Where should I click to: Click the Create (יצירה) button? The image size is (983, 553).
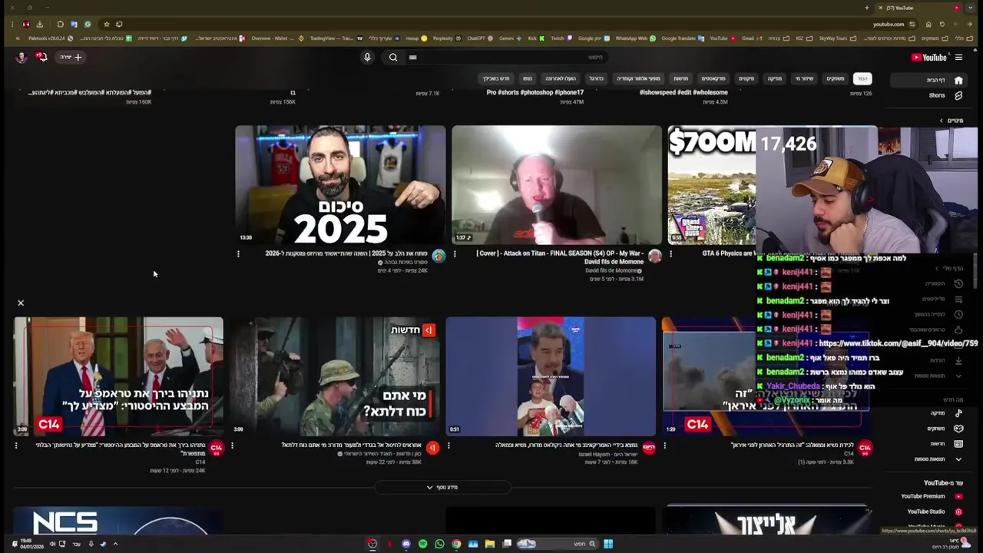point(71,57)
